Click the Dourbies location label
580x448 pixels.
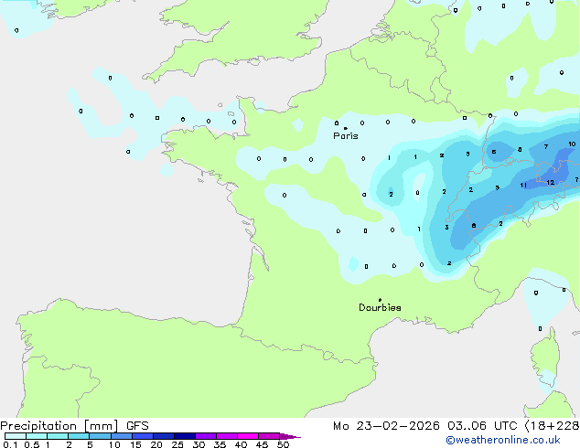point(380,307)
